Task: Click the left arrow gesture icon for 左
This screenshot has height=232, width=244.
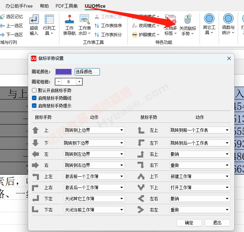Action: (x=35, y=154)
